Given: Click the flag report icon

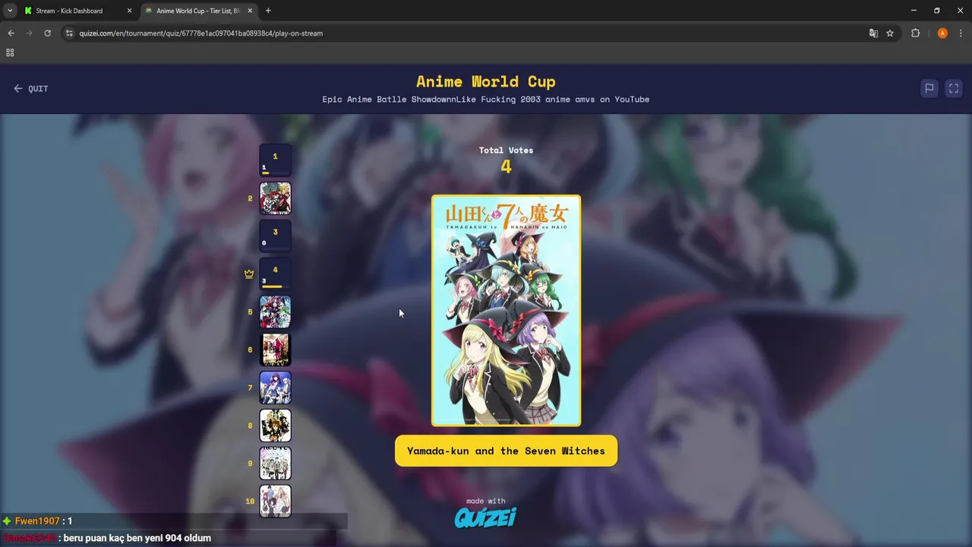Looking at the screenshot, I should (929, 88).
